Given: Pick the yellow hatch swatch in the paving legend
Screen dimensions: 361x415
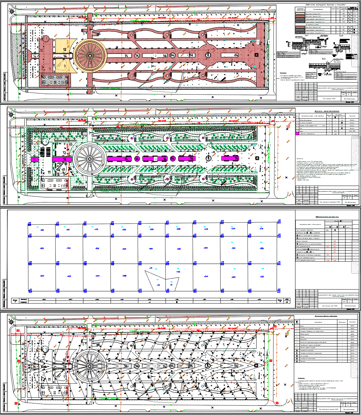Looking at the screenshot, I should [x=300, y=13].
